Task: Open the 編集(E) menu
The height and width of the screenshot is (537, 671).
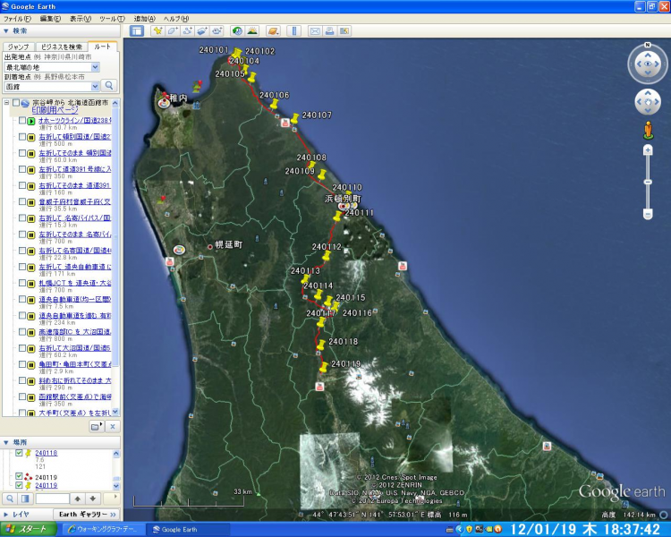Action: (50, 19)
